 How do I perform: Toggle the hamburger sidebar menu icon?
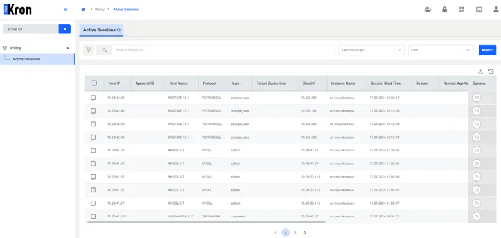click(65, 9)
